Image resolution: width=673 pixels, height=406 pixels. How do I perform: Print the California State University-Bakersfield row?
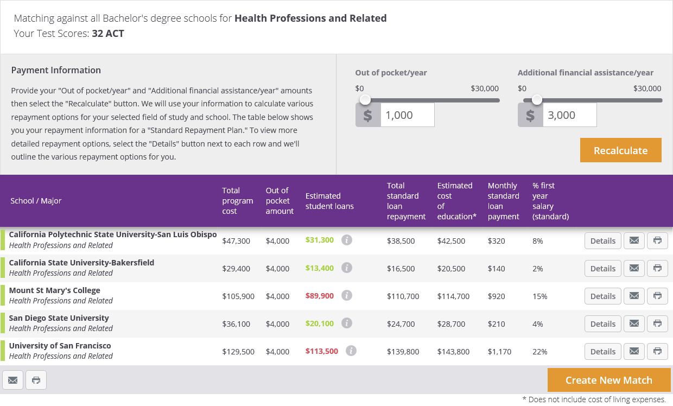pyautogui.click(x=657, y=268)
